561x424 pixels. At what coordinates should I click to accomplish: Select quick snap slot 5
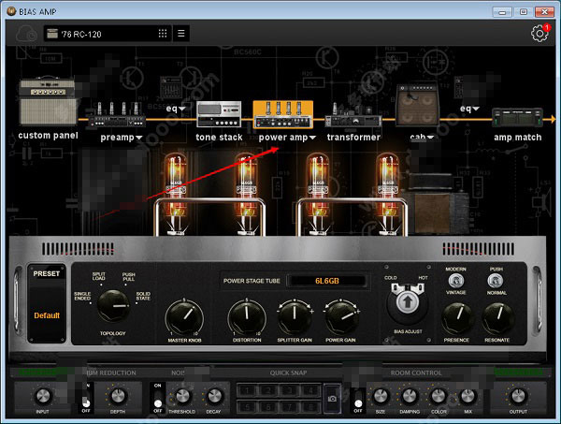click(x=247, y=406)
